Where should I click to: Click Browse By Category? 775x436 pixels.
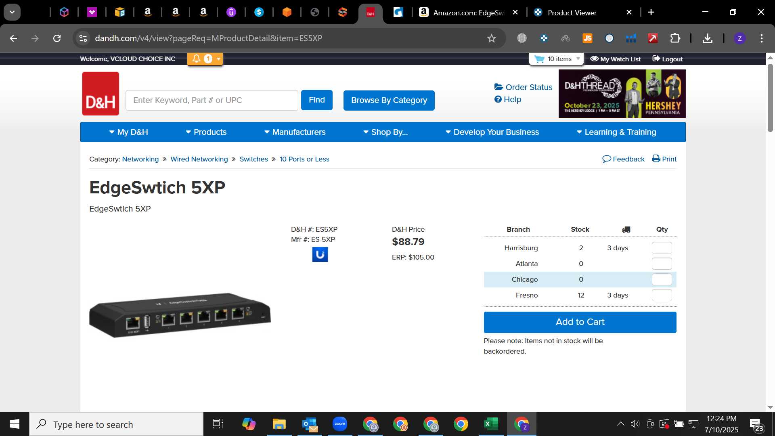(x=389, y=101)
